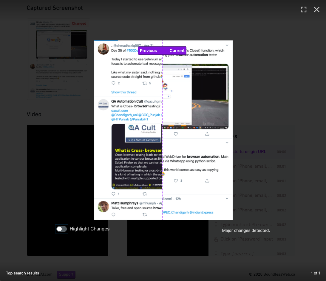
Task: Open the qacult.com link
Action: tap(120, 110)
